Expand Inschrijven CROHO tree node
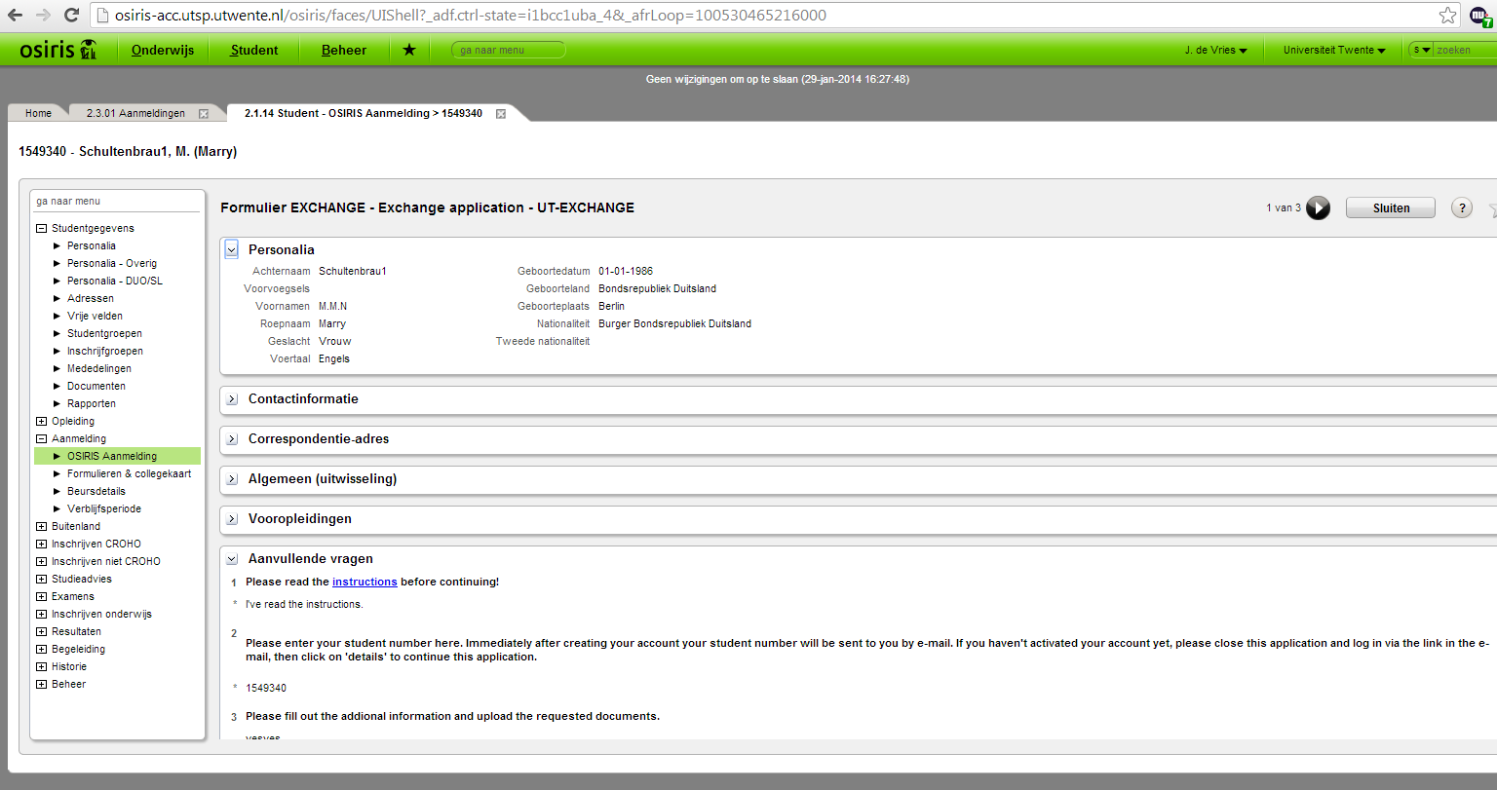Viewport: 1497px width, 790px height. tap(41, 545)
